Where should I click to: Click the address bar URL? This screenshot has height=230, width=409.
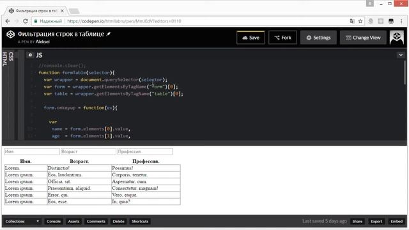click(124, 21)
